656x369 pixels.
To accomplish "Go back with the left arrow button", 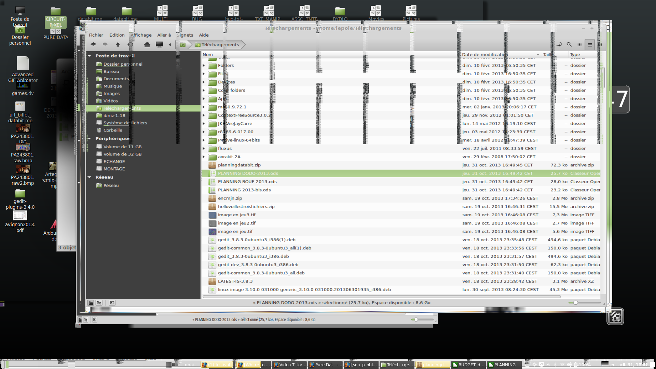I will (x=93, y=44).
